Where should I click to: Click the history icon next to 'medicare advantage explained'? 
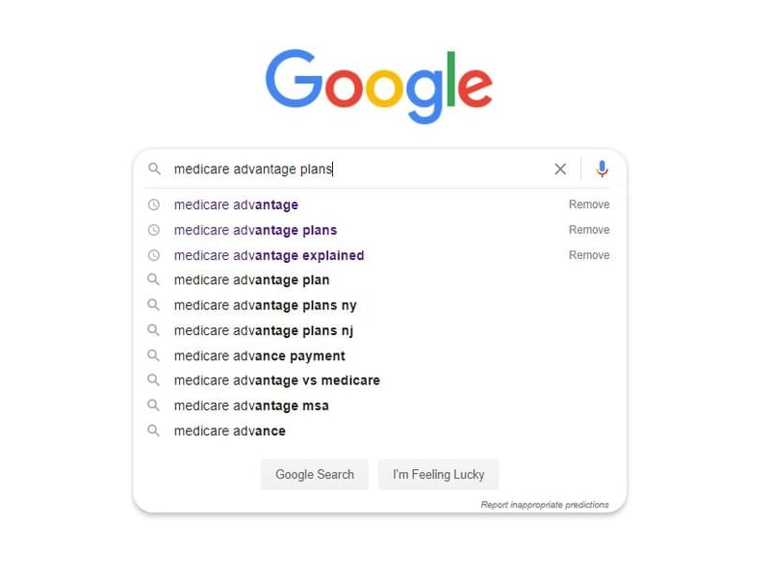154,255
